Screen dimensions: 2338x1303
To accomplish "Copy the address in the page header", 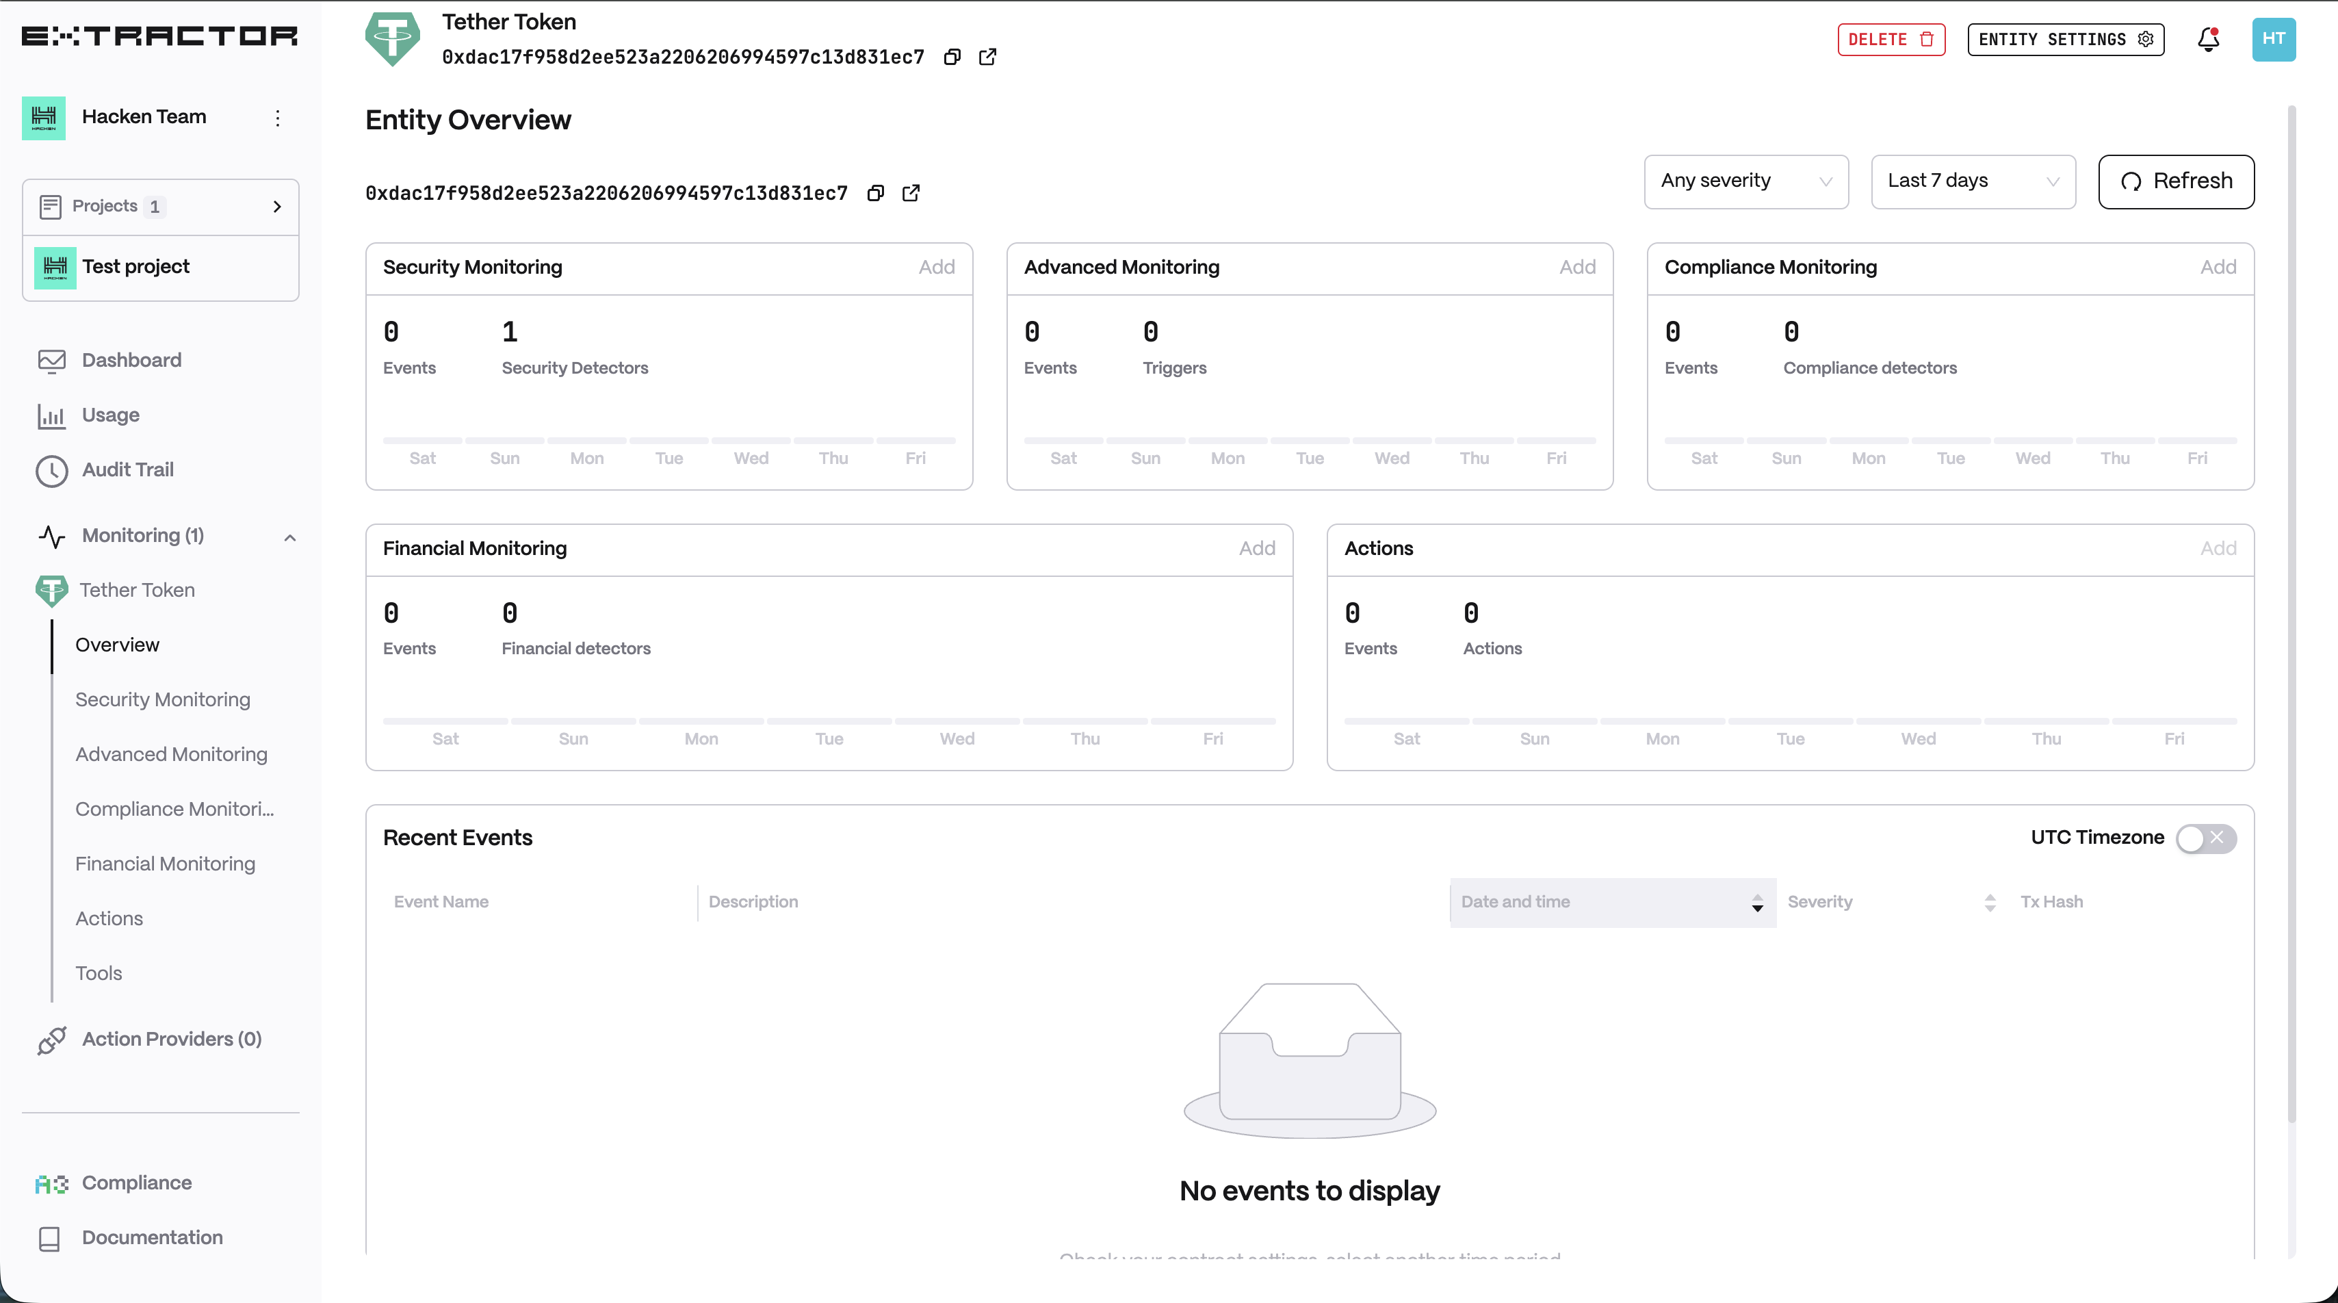I will 952,57.
